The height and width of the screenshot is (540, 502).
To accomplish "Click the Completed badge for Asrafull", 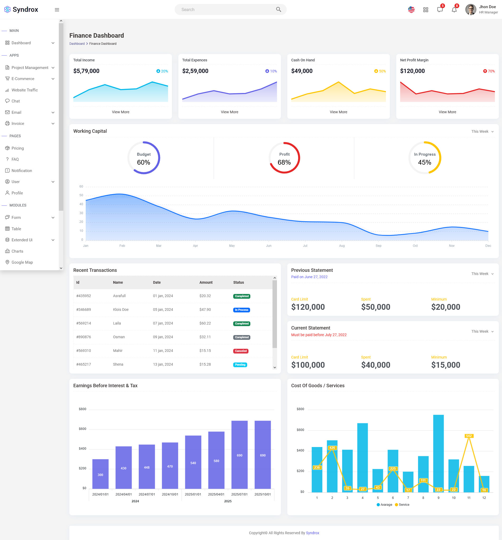I will point(242,296).
